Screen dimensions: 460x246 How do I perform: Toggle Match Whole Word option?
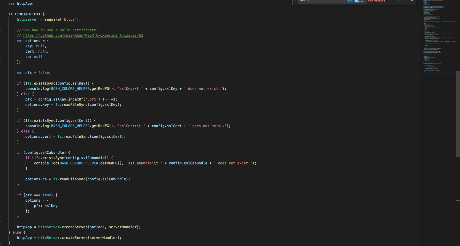point(356,1)
